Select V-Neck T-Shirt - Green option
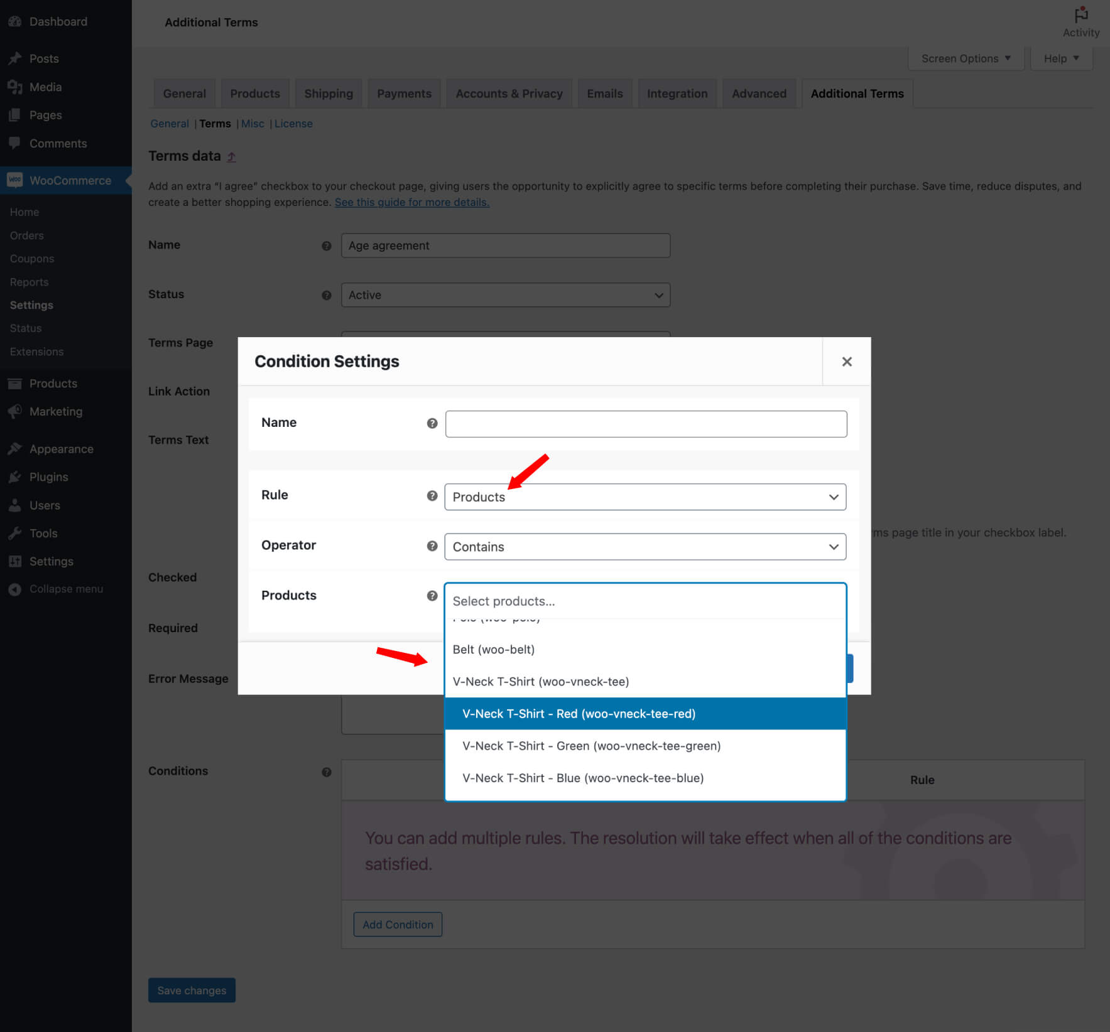This screenshot has width=1110, height=1032. point(645,746)
